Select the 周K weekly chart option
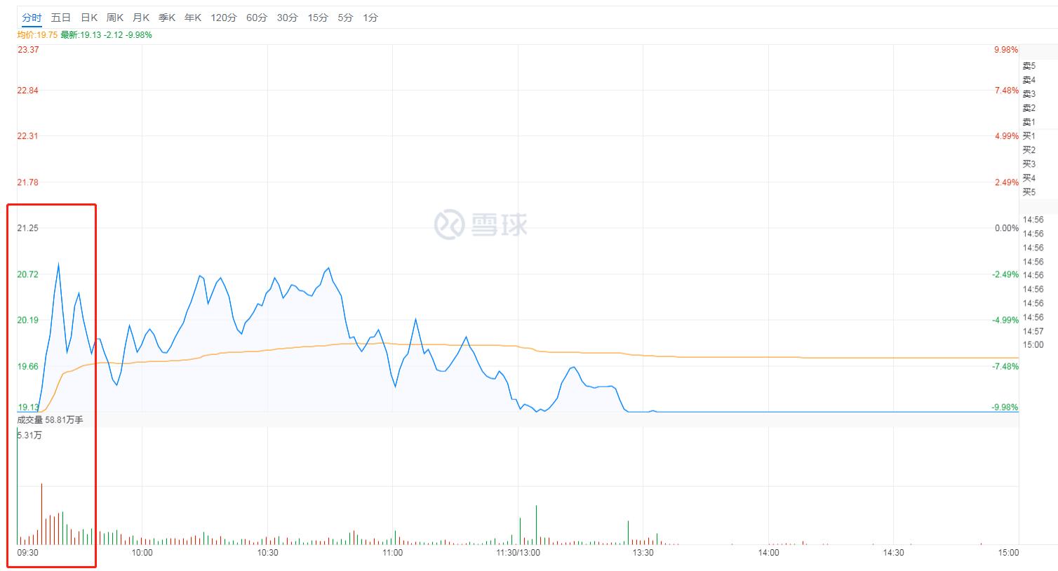This screenshot has height=571, width=1058. click(x=116, y=18)
